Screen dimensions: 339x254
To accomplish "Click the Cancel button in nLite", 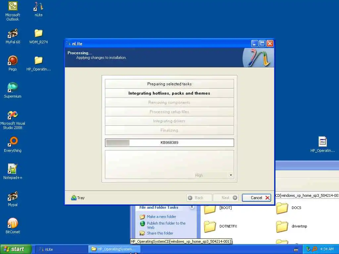I will pos(257,198).
